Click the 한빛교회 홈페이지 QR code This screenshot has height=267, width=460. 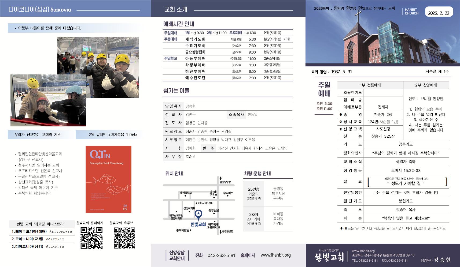tap(91, 238)
